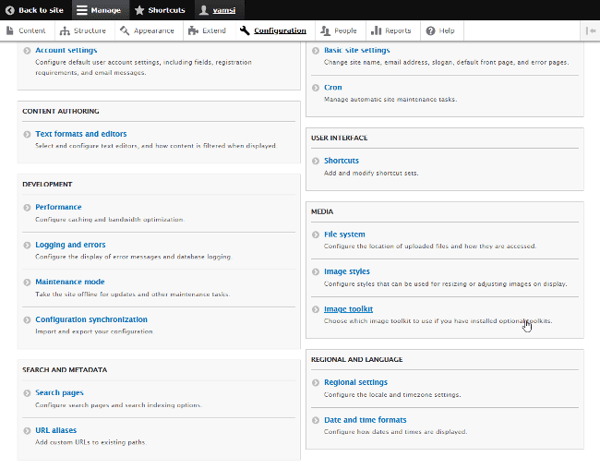The width and height of the screenshot is (600, 469).
Task: Go to the Appearance admin menu
Action: 149,30
